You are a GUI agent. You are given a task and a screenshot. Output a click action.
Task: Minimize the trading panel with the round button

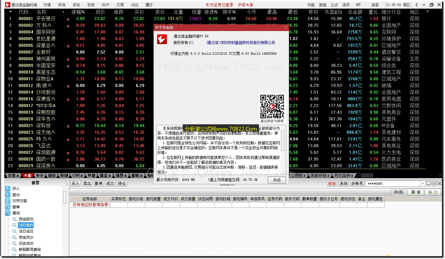[429, 184]
